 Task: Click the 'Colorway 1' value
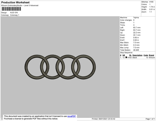[x=15, y=15]
